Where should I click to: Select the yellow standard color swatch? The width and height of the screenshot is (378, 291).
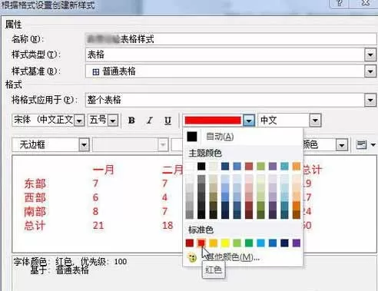pos(225,243)
